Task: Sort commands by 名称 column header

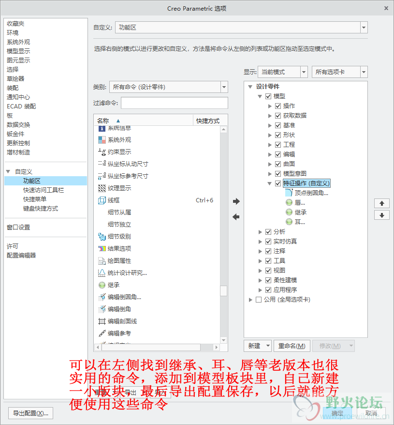Action: point(143,121)
